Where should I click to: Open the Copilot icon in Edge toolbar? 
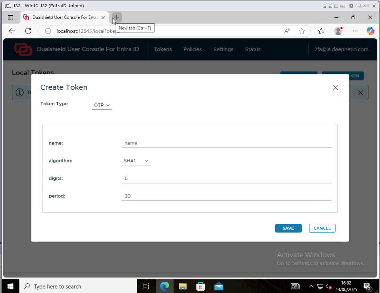tap(370, 31)
